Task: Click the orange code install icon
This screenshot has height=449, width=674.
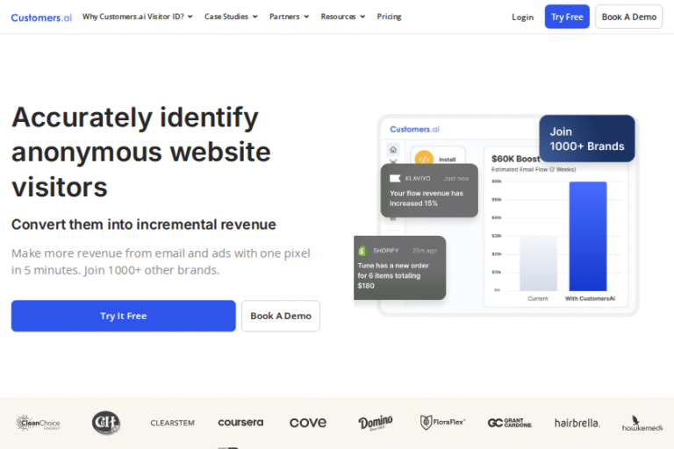Action: [x=424, y=159]
